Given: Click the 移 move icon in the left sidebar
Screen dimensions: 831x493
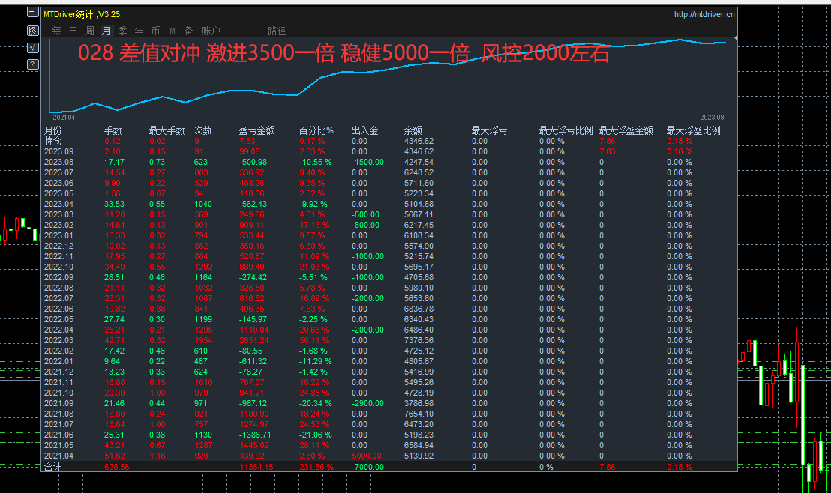Looking at the screenshot, I should click(x=32, y=30).
